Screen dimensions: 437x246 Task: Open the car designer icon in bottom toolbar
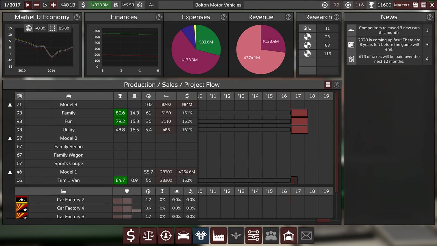tap(183, 235)
